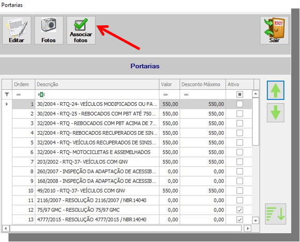Screen dimensions: 300x242
Task: Open the Descrição ABC filter operator
Action: [41, 94]
